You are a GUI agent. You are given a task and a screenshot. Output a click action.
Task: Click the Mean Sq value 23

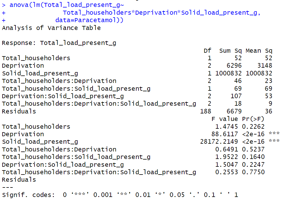pyautogui.click(x=268, y=81)
